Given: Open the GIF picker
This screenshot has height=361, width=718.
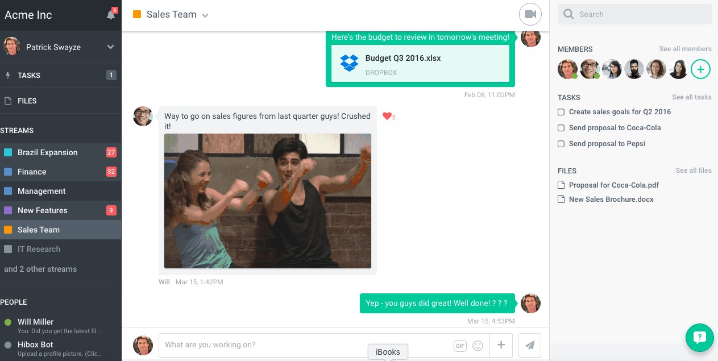Looking at the screenshot, I should click(x=460, y=345).
